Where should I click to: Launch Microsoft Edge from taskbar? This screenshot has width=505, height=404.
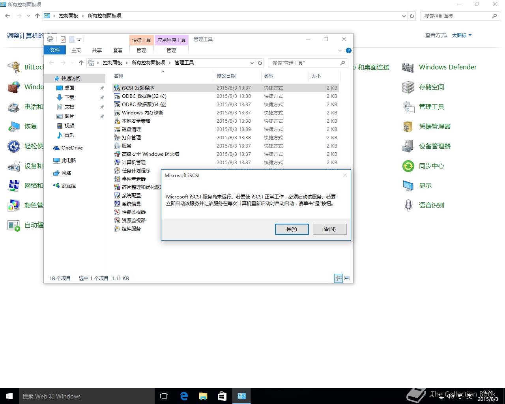pyautogui.click(x=183, y=396)
